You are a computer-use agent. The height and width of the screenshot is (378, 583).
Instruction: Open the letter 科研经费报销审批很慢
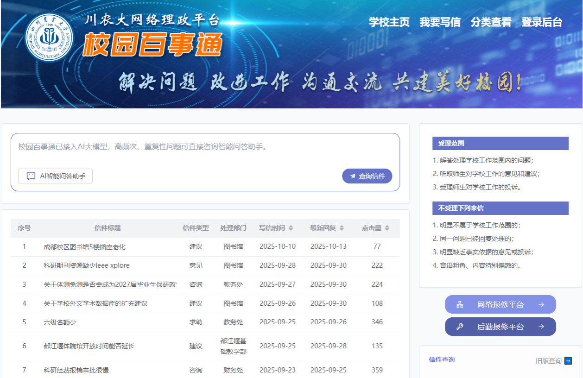76,370
